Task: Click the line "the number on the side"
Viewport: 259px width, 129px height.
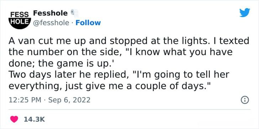Action: (x=121, y=52)
